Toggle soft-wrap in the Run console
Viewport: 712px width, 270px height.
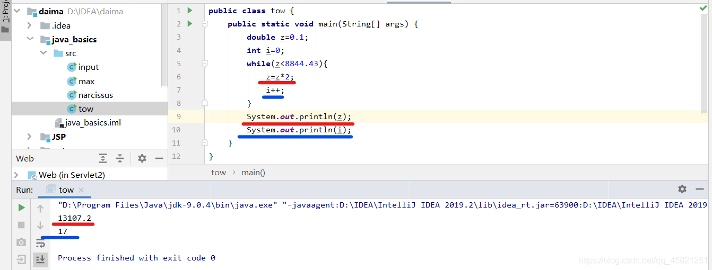tap(40, 243)
